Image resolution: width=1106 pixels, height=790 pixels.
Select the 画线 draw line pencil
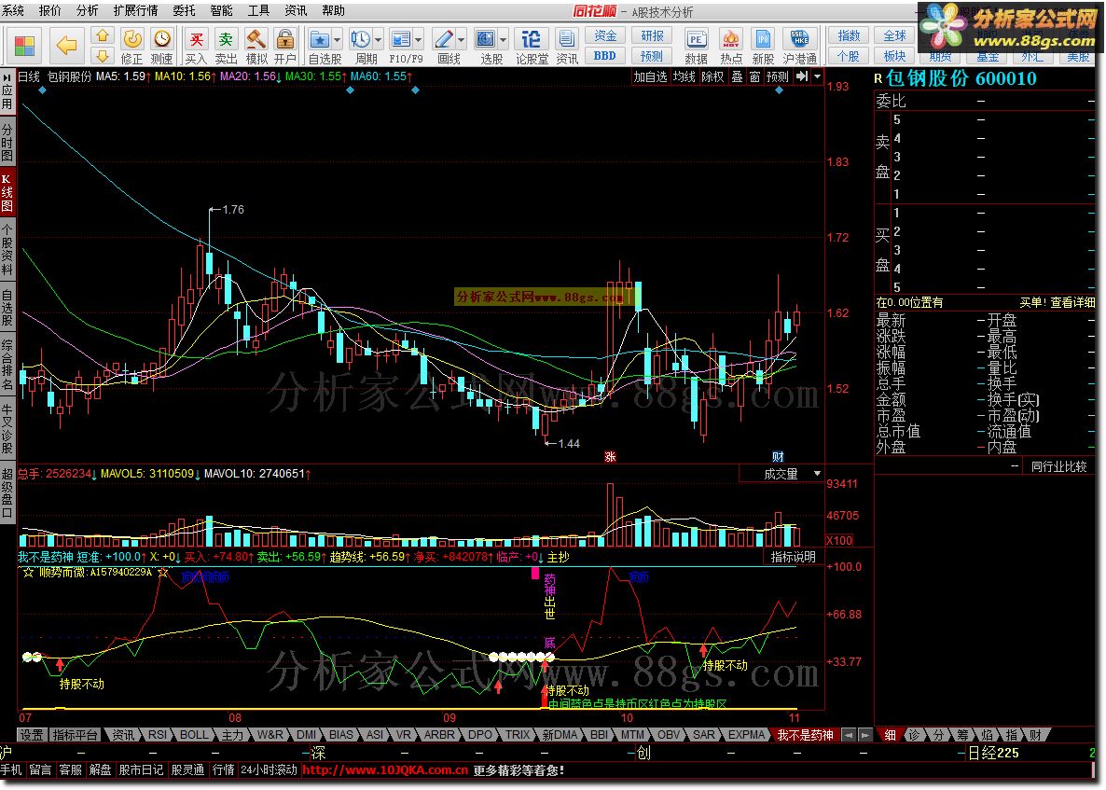444,39
